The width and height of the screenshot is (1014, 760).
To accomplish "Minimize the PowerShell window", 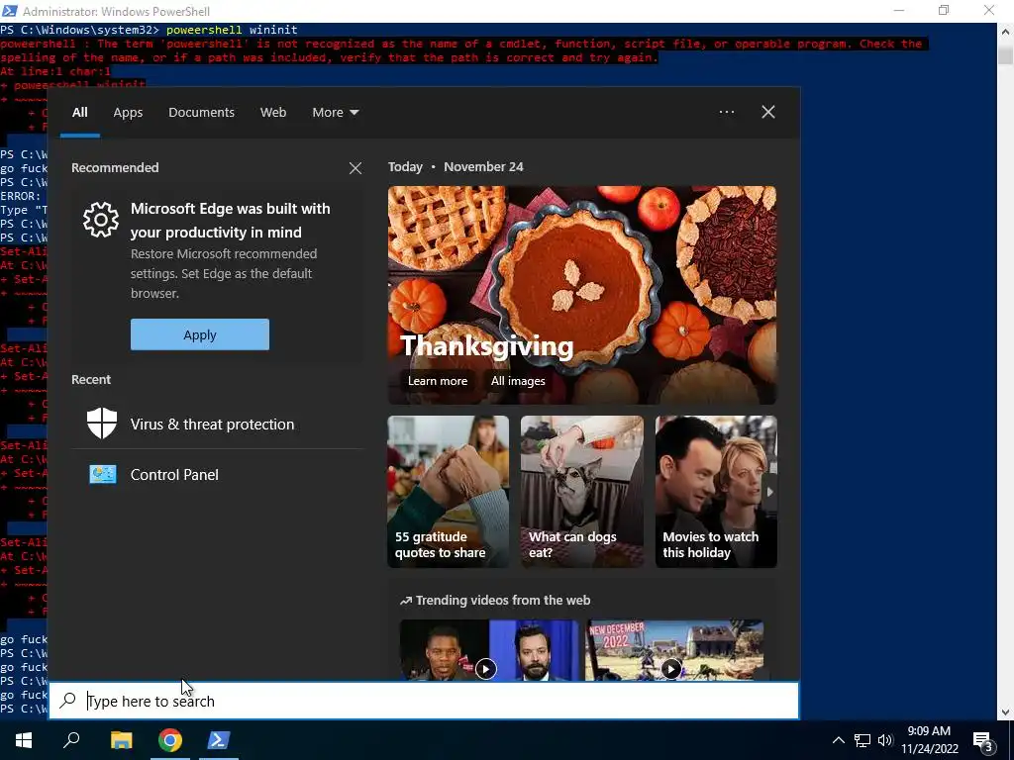I will click(x=899, y=11).
